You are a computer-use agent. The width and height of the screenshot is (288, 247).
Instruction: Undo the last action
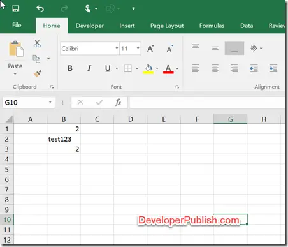pyautogui.click(x=40, y=8)
